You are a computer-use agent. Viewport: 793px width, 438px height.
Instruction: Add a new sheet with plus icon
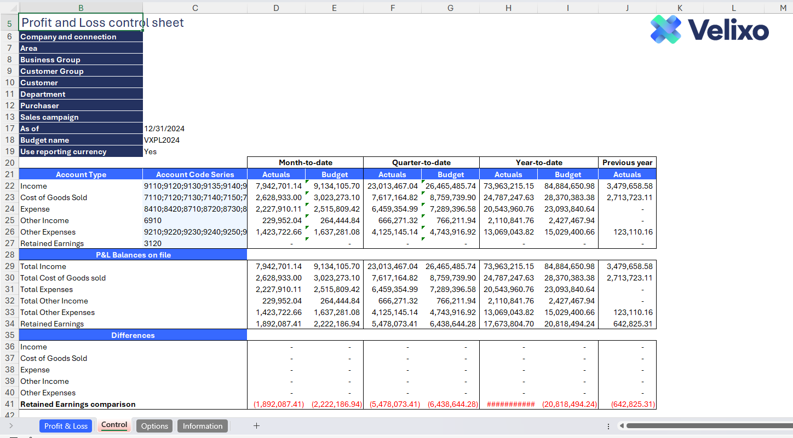256,426
